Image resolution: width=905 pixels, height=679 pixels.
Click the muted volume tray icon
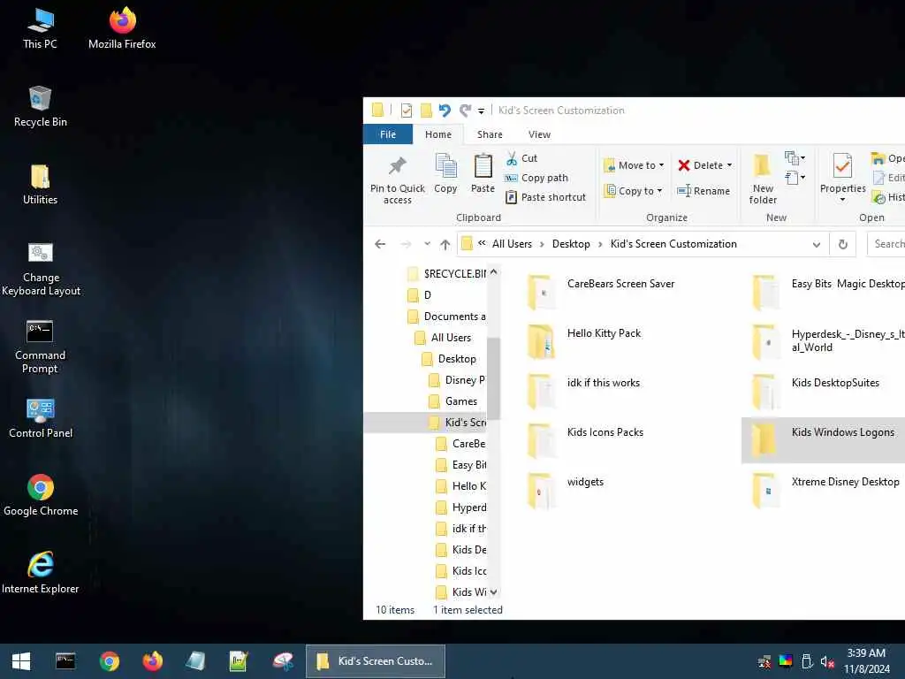[827, 661]
